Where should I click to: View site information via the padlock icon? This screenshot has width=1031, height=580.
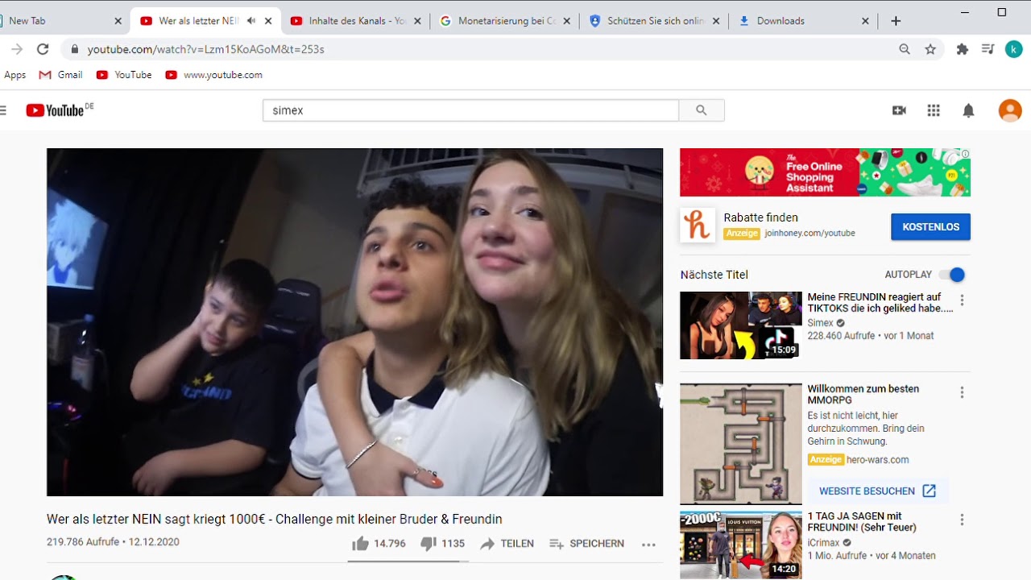(x=75, y=49)
